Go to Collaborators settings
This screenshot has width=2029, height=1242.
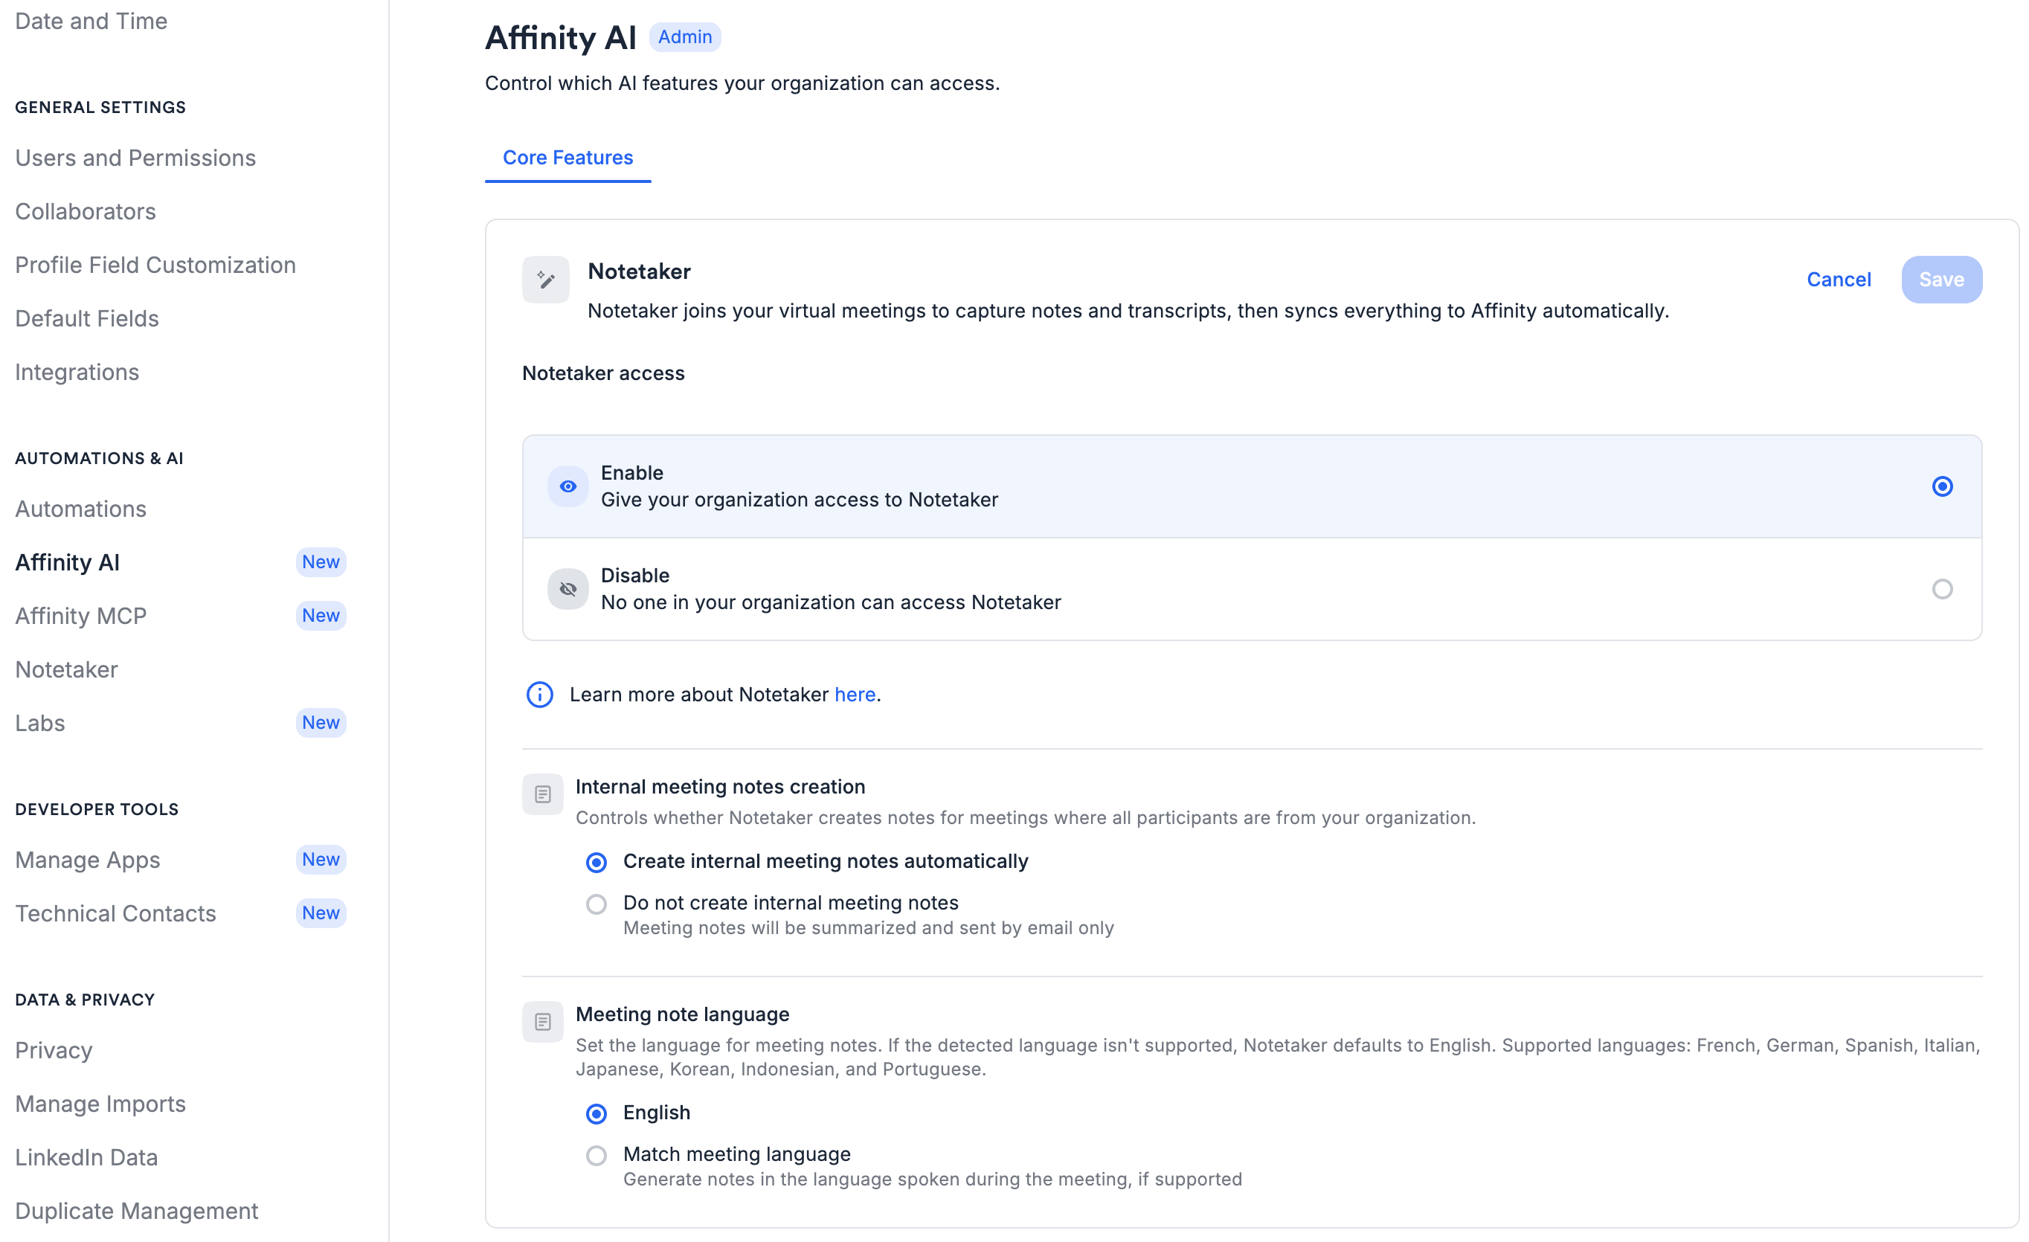tap(86, 211)
